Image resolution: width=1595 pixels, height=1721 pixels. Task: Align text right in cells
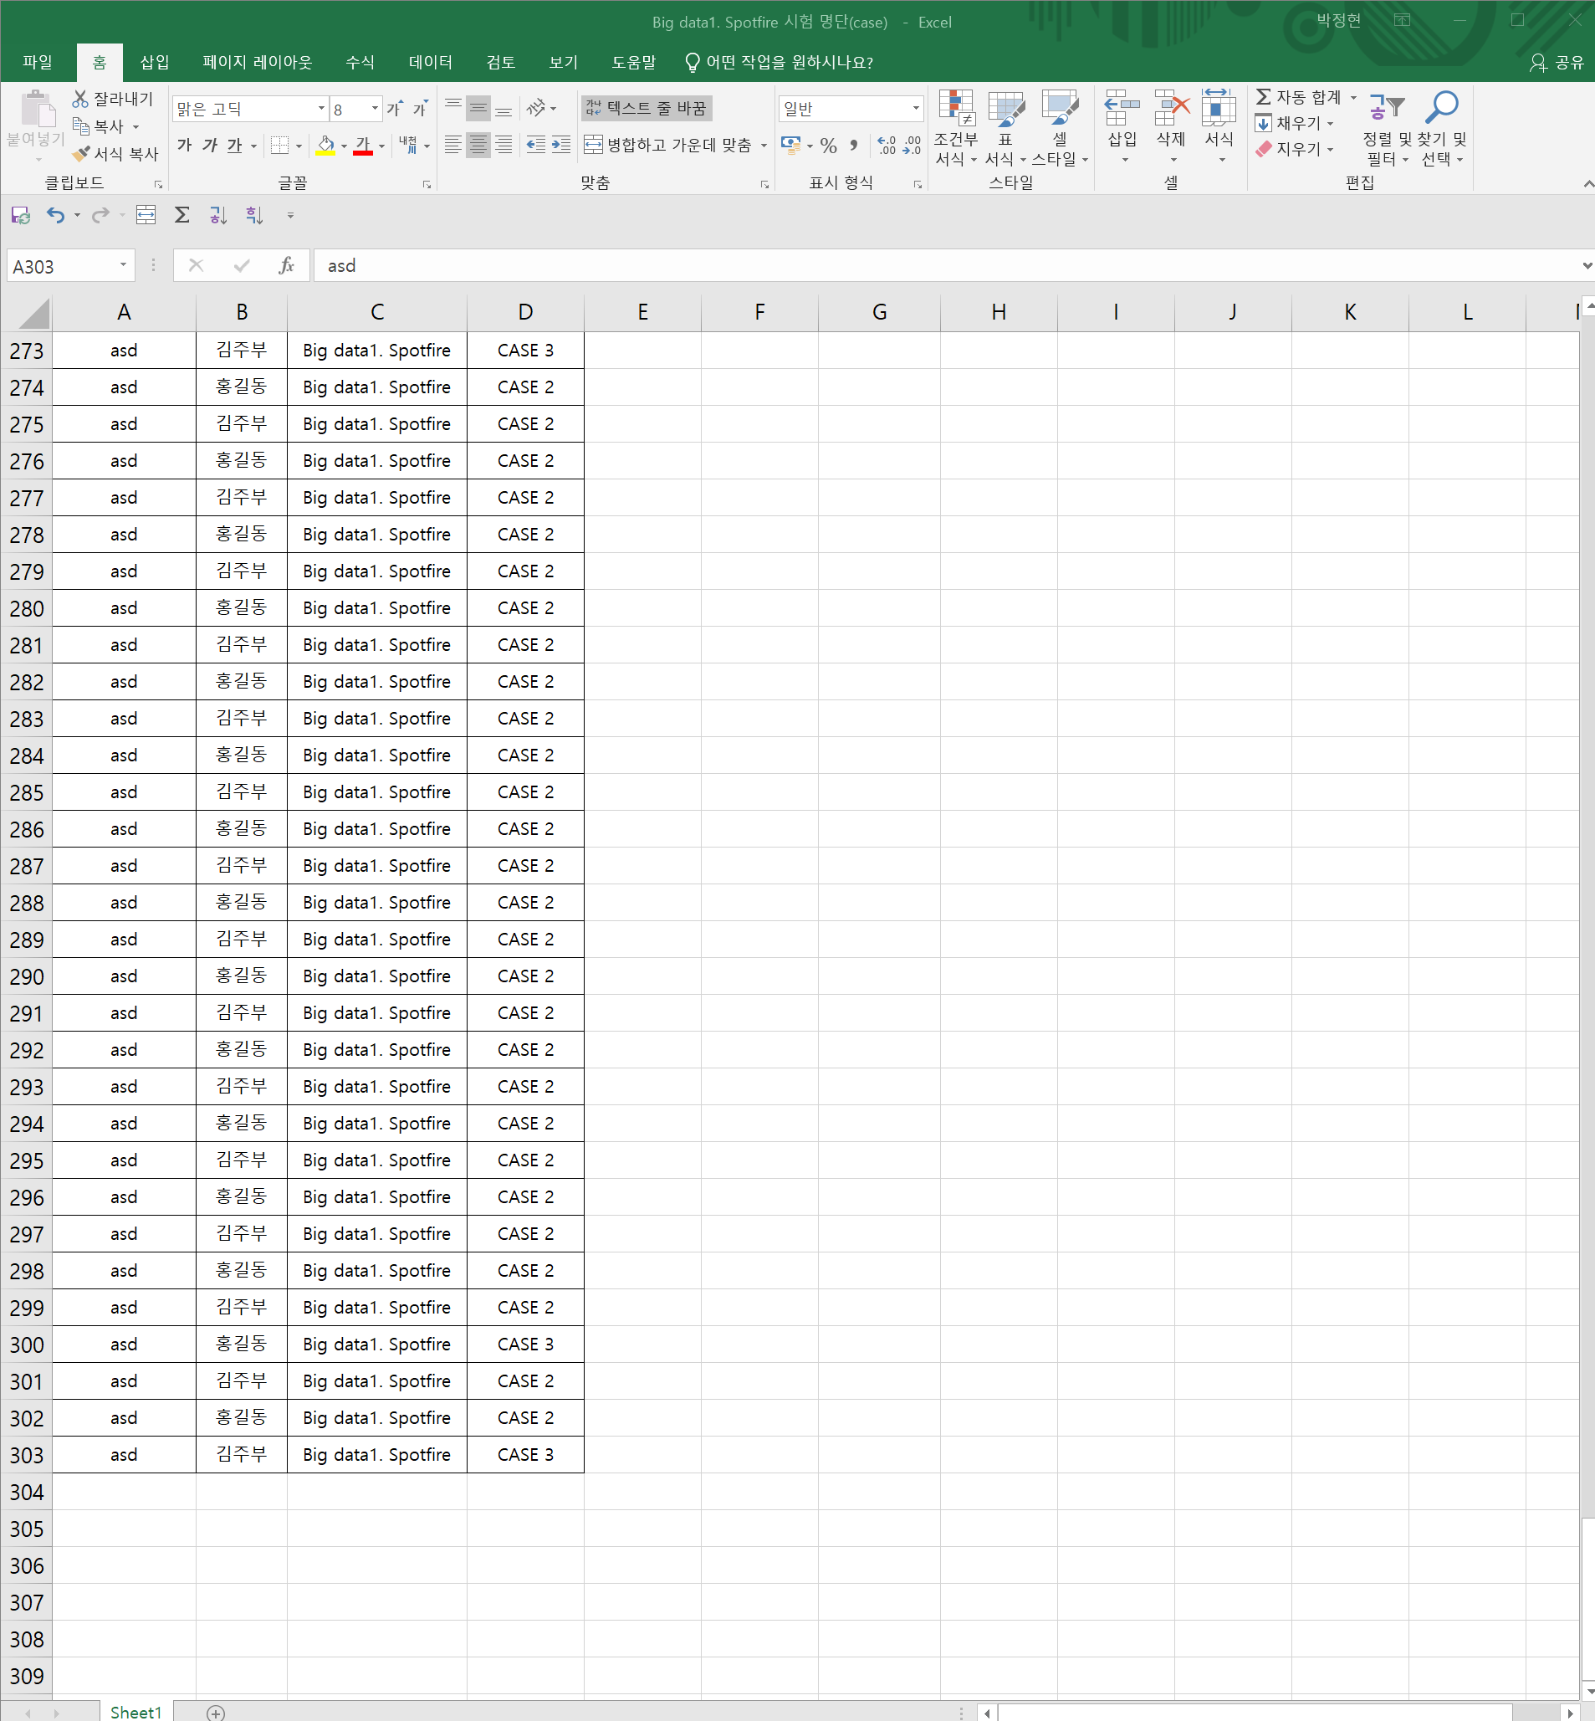point(504,145)
